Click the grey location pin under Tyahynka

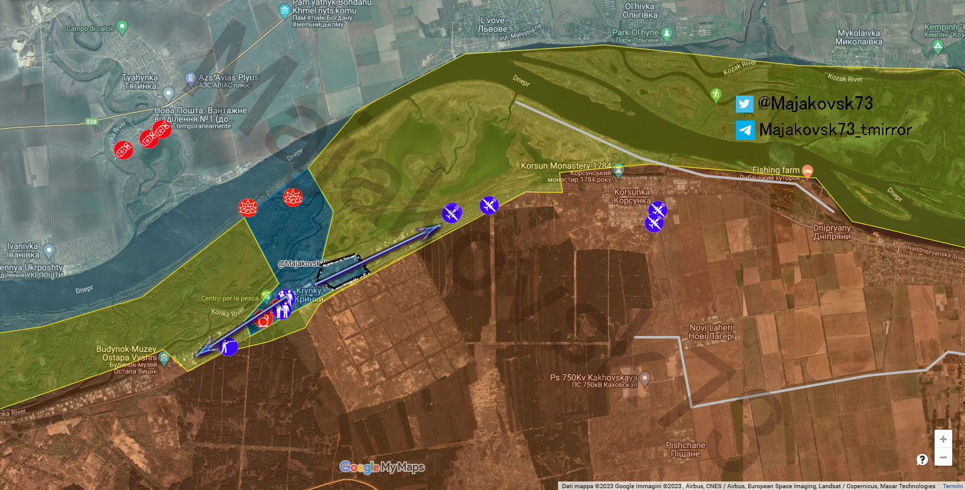point(168,94)
